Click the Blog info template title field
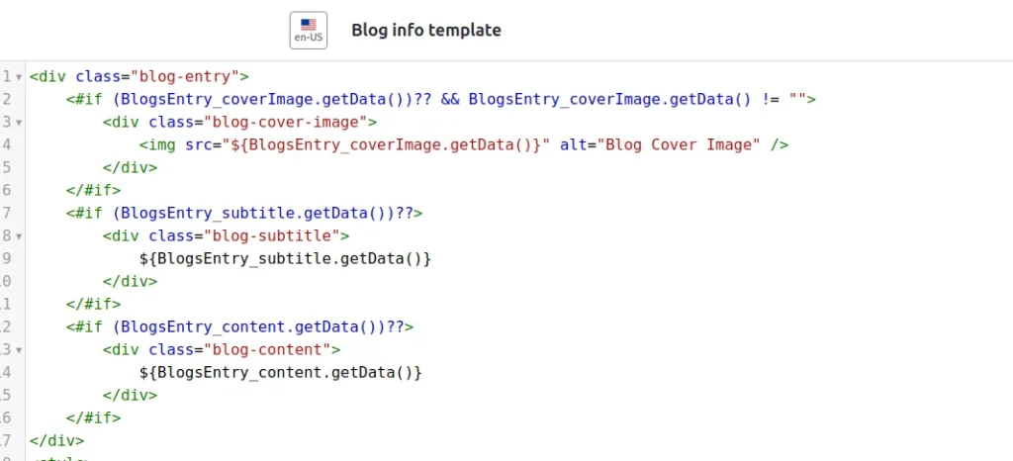Screen dimensions: 1013x461 (426, 30)
